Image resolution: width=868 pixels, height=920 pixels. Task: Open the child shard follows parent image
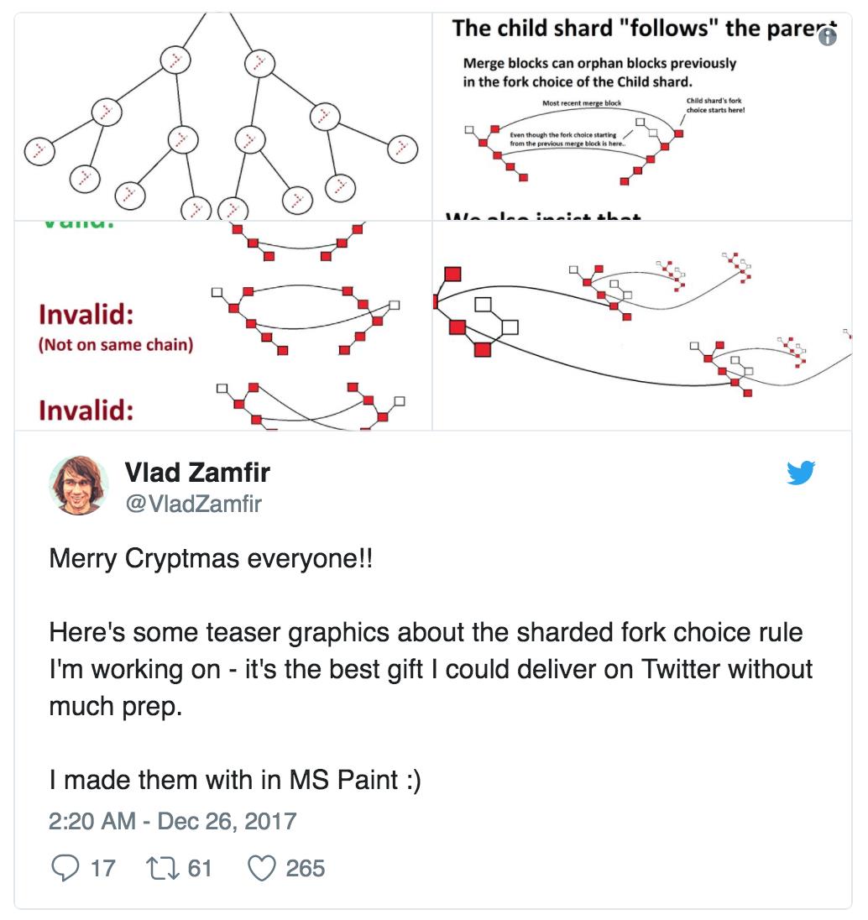click(642, 116)
